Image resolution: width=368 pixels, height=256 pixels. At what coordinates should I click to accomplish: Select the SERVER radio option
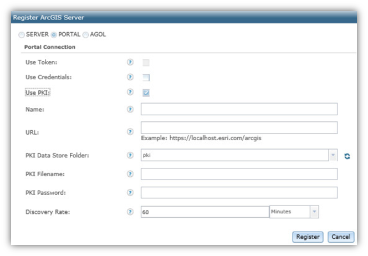[22, 34]
